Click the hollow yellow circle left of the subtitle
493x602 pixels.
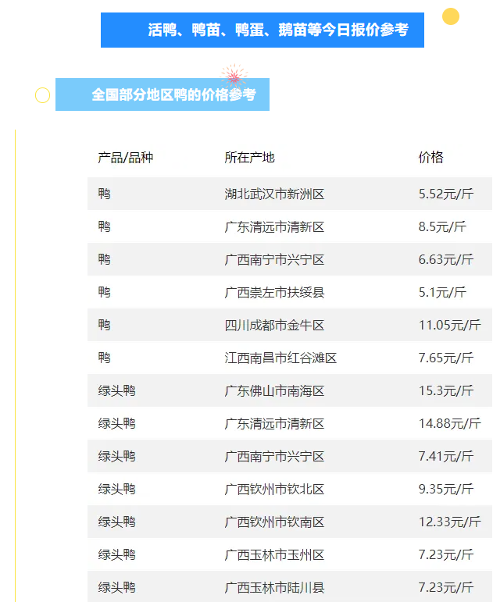pos(43,95)
